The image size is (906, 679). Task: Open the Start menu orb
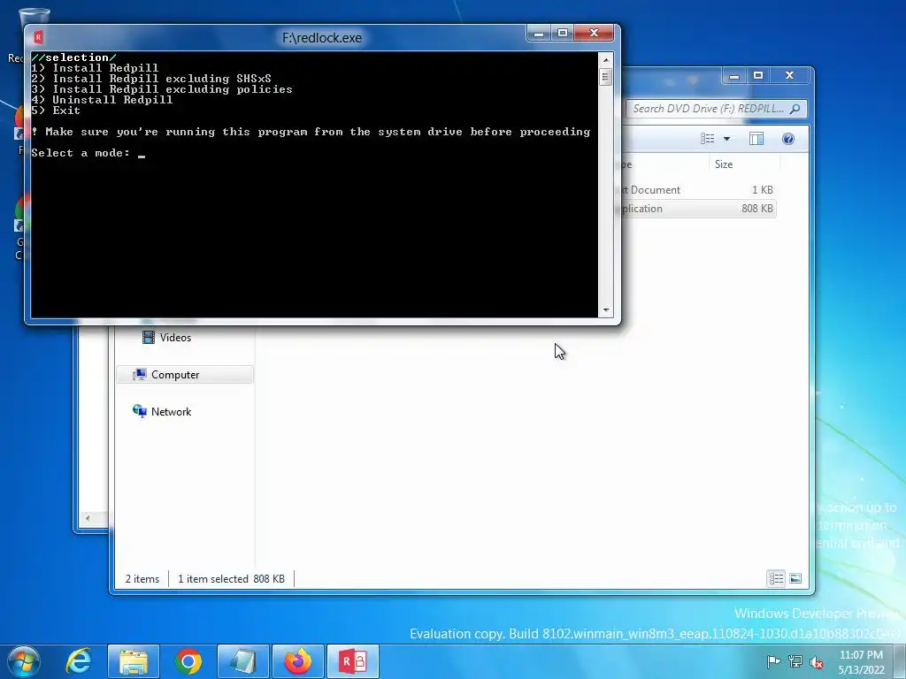point(24,661)
